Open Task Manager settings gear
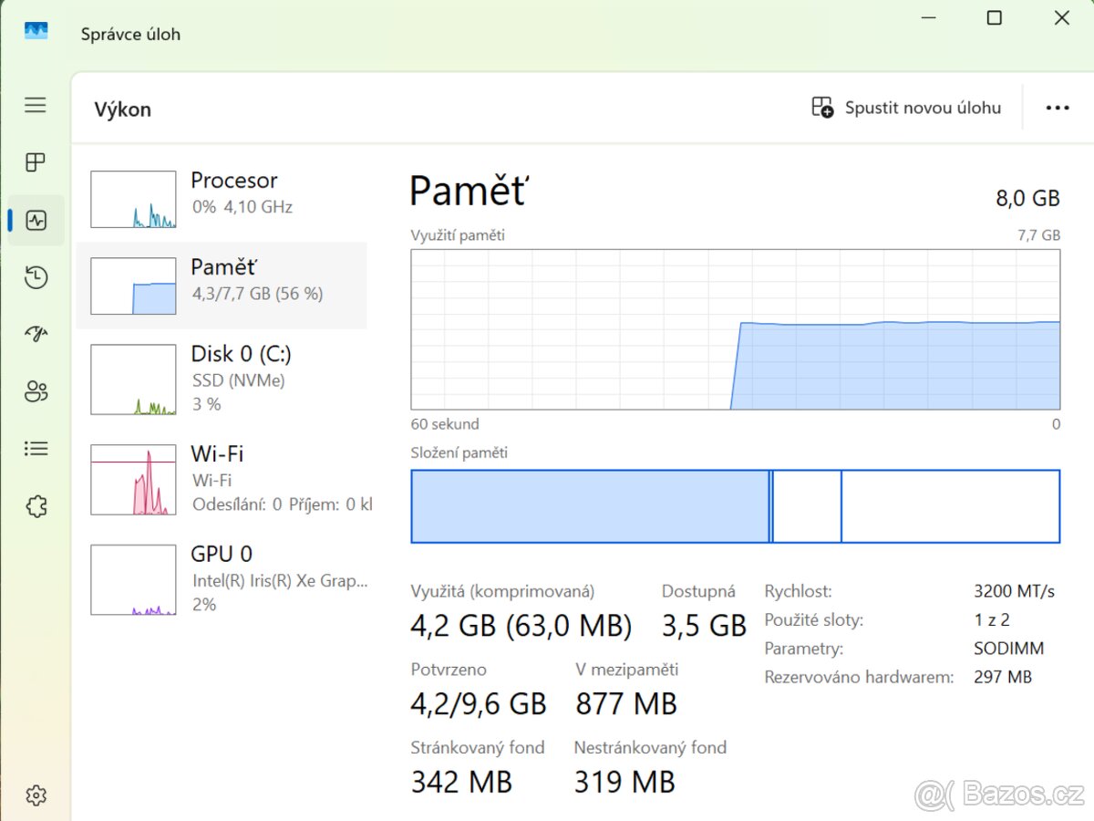The width and height of the screenshot is (1094, 821). click(x=36, y=795)
